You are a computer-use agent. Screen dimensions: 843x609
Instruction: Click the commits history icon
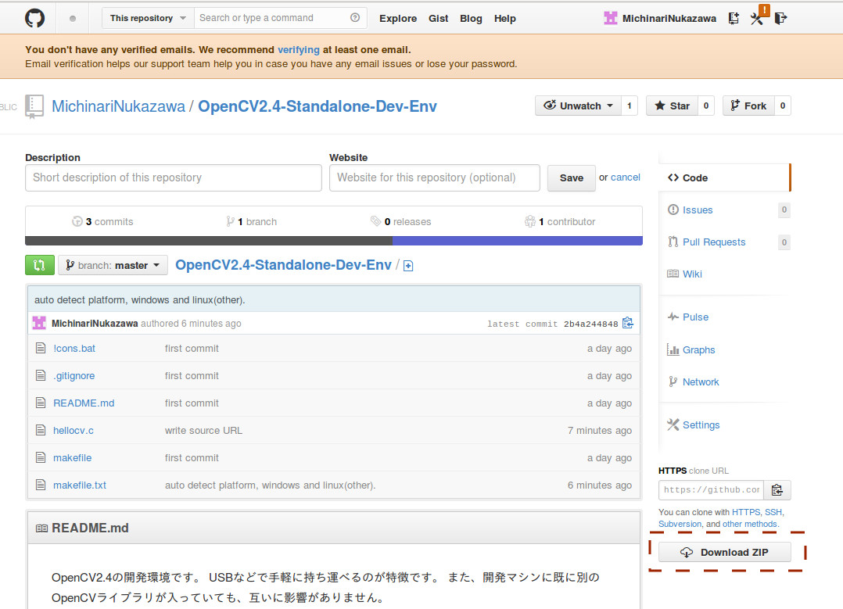(x=77, y=221)
